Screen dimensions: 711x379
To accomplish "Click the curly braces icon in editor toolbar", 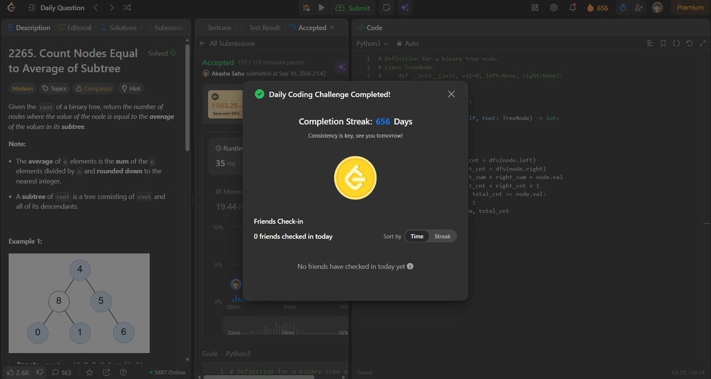I will [x=676, y=43].
